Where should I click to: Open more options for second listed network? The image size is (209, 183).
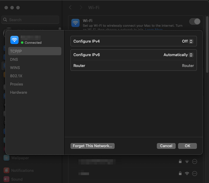tap(194, 173)
